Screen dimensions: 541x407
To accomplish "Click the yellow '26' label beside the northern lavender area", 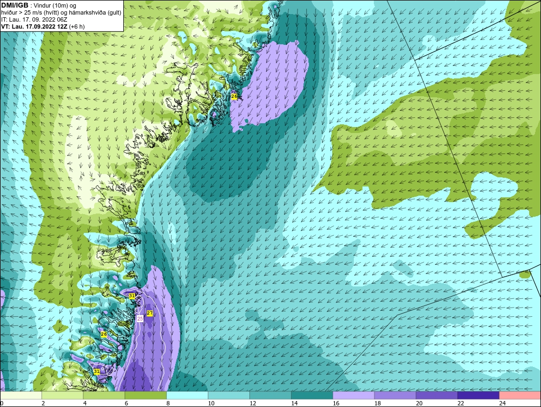I will (x=234, y=97).
